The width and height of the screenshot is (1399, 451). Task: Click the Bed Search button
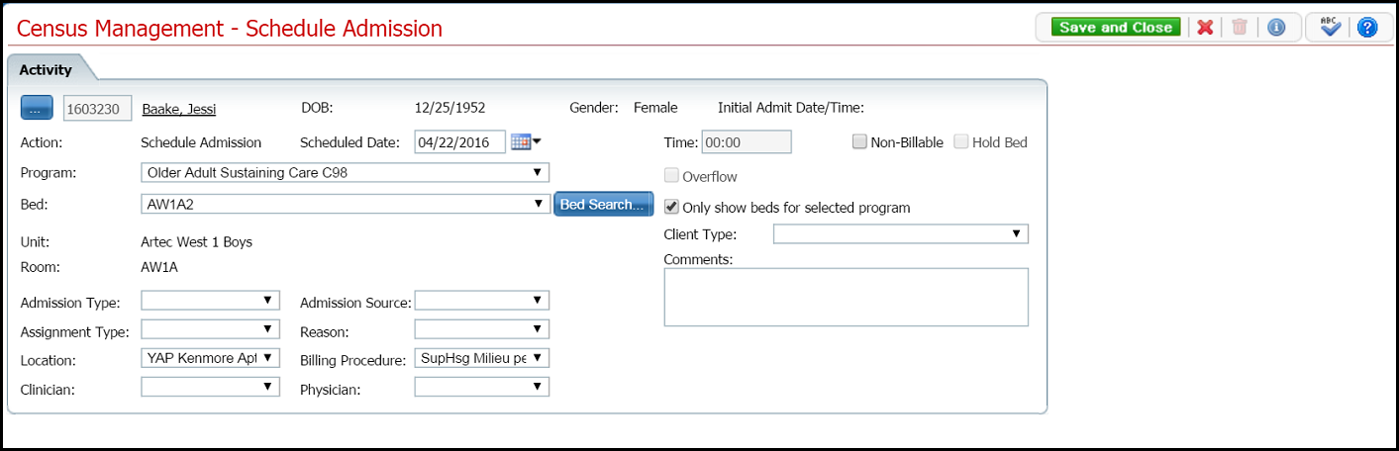(603, 205)
